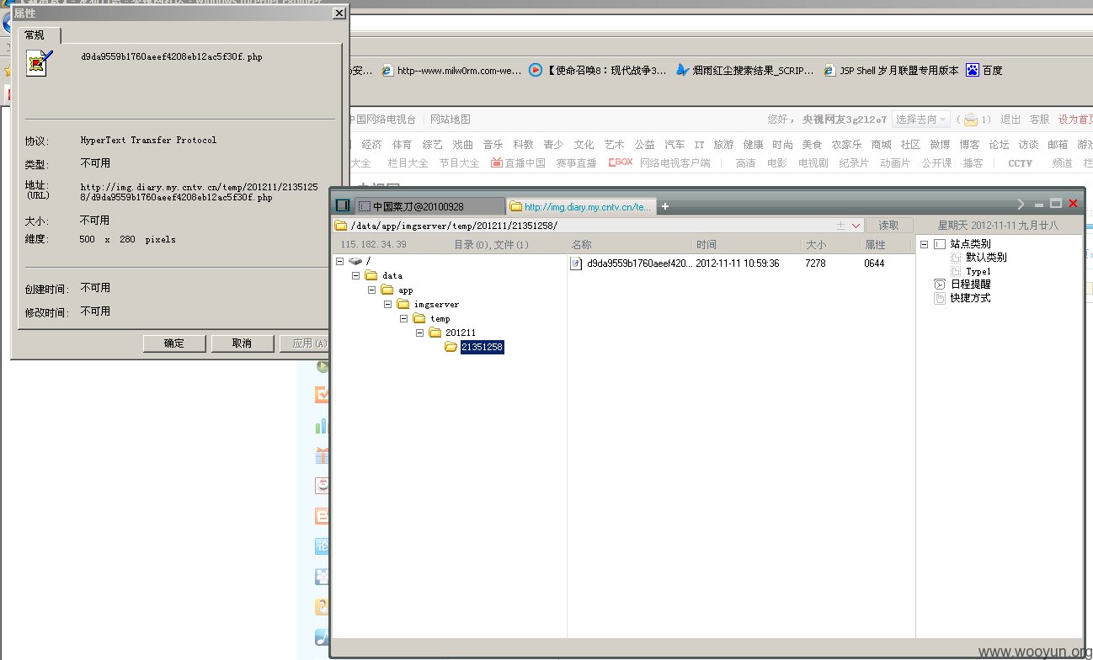The width and height of the screenshot is (1093, 660).
Task: Open the 微博 channel in site navigation
Action: tap(940, 145)
